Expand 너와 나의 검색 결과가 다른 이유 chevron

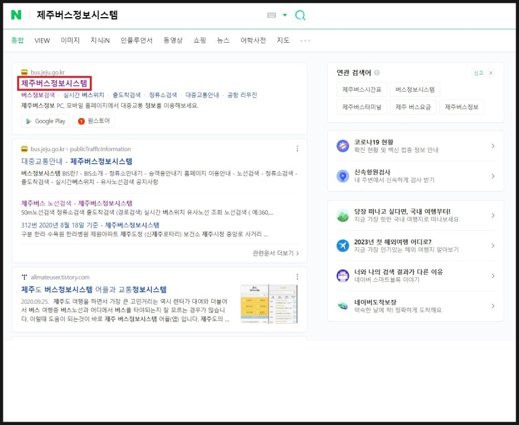493,276
